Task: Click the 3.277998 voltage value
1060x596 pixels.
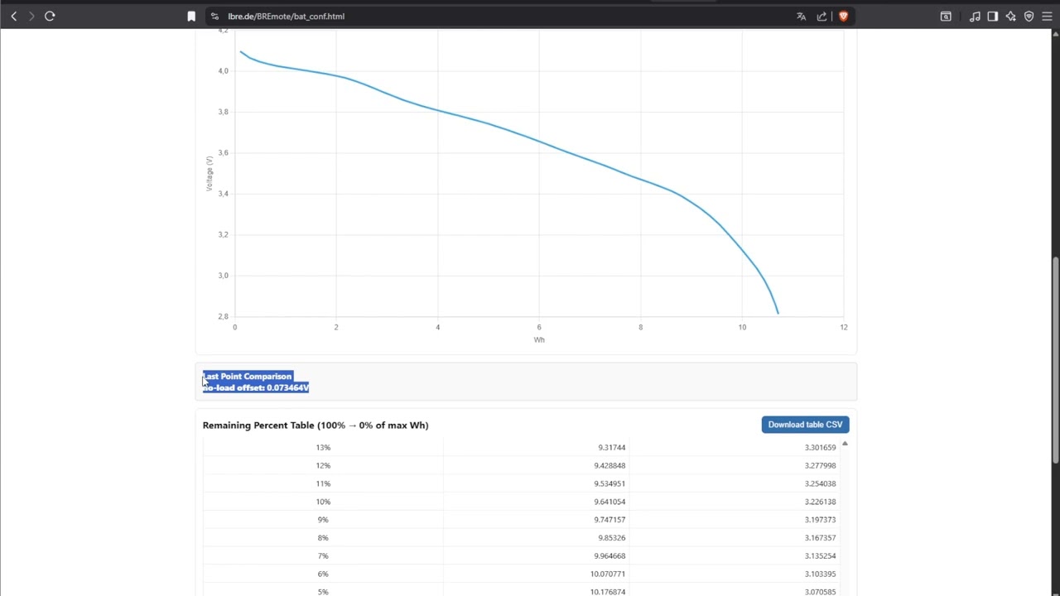Action: (820, 466)
